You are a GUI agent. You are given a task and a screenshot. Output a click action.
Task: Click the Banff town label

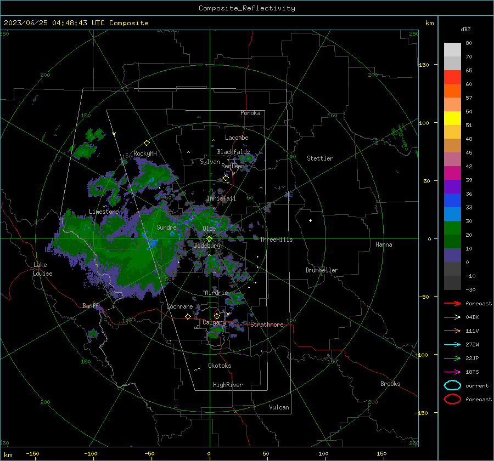click(x=91, y=305)
